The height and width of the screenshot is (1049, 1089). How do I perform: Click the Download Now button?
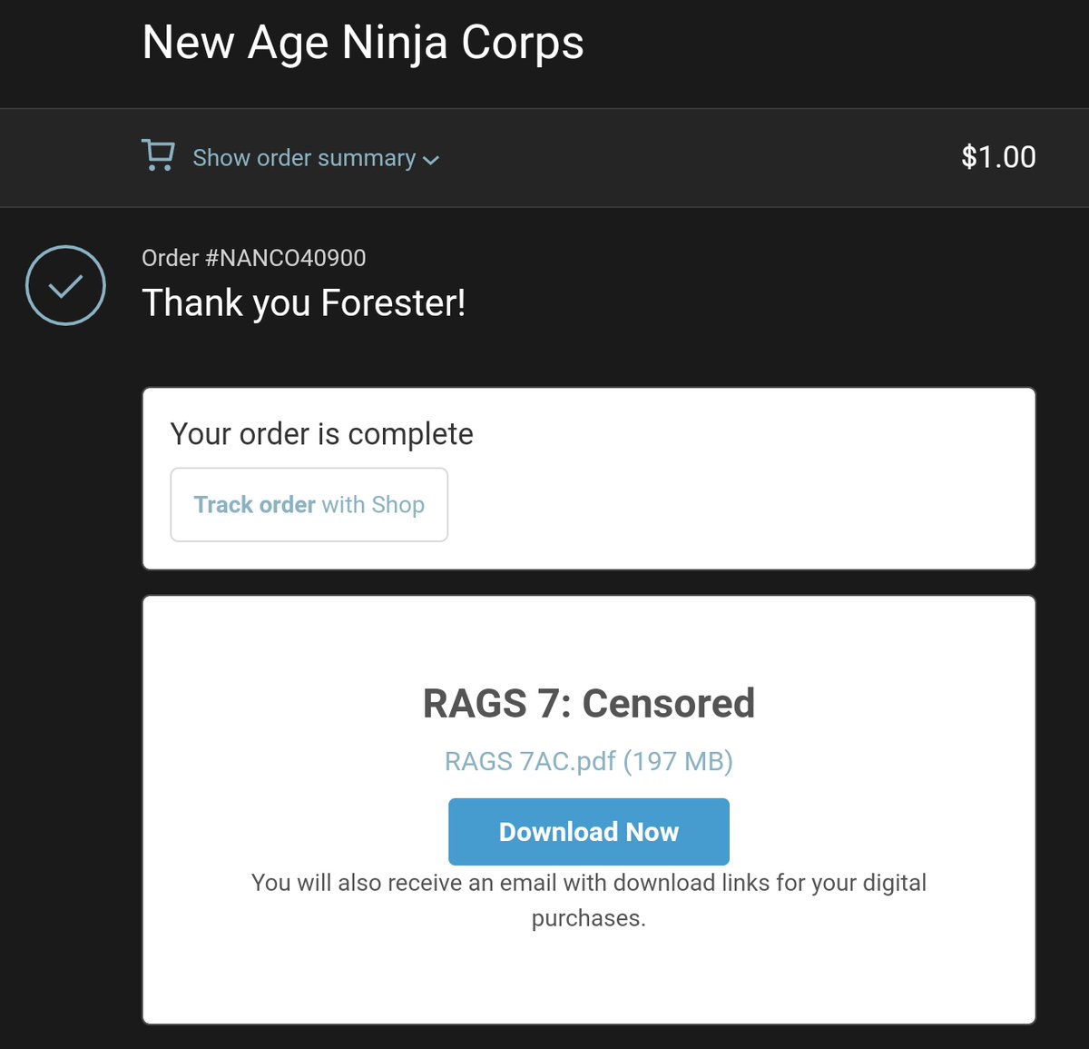(589, 832)
